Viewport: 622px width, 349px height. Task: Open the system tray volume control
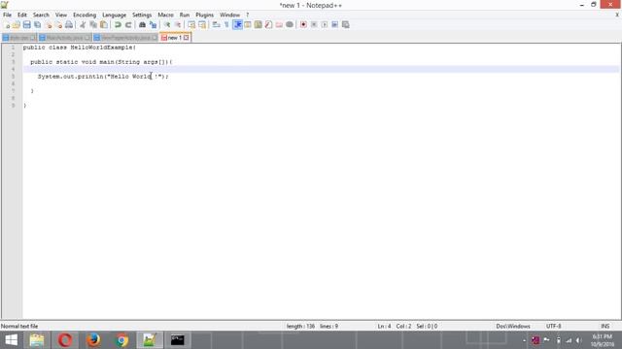coord(579,340)
